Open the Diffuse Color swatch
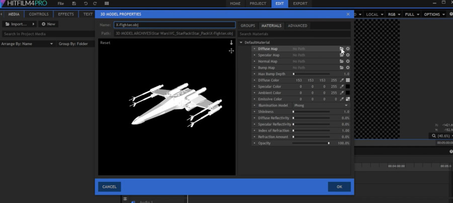This screenshot has height=203, width=453. coord(348,80)
